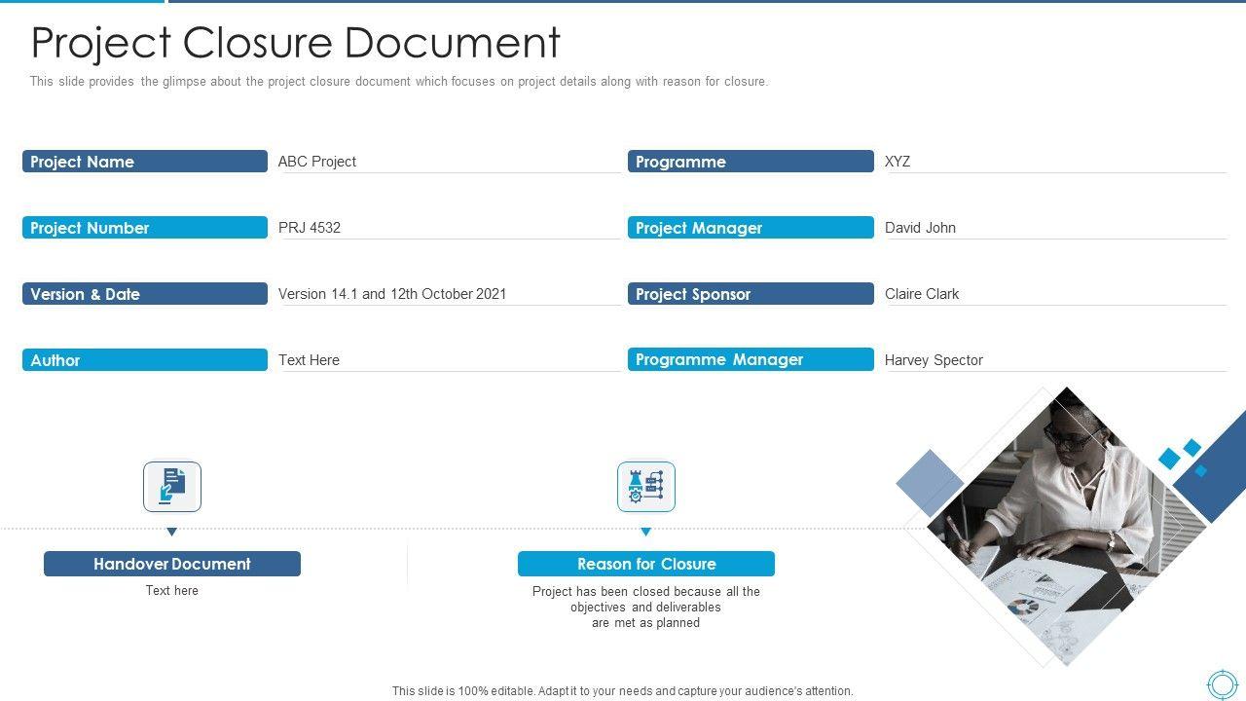
Task: Click the handover document icon
Action: pyautogui.click(x=172, y=487)
